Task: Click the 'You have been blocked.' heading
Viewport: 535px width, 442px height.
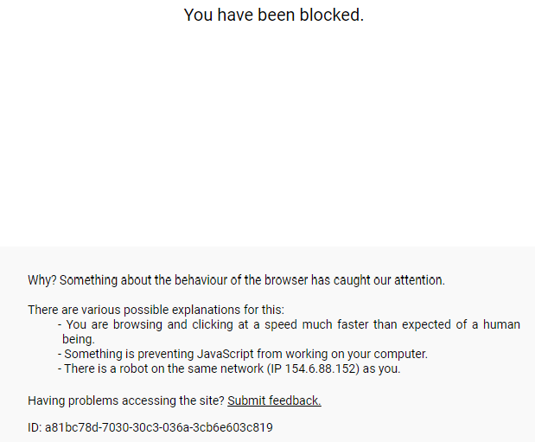Action: coord(273,16)
